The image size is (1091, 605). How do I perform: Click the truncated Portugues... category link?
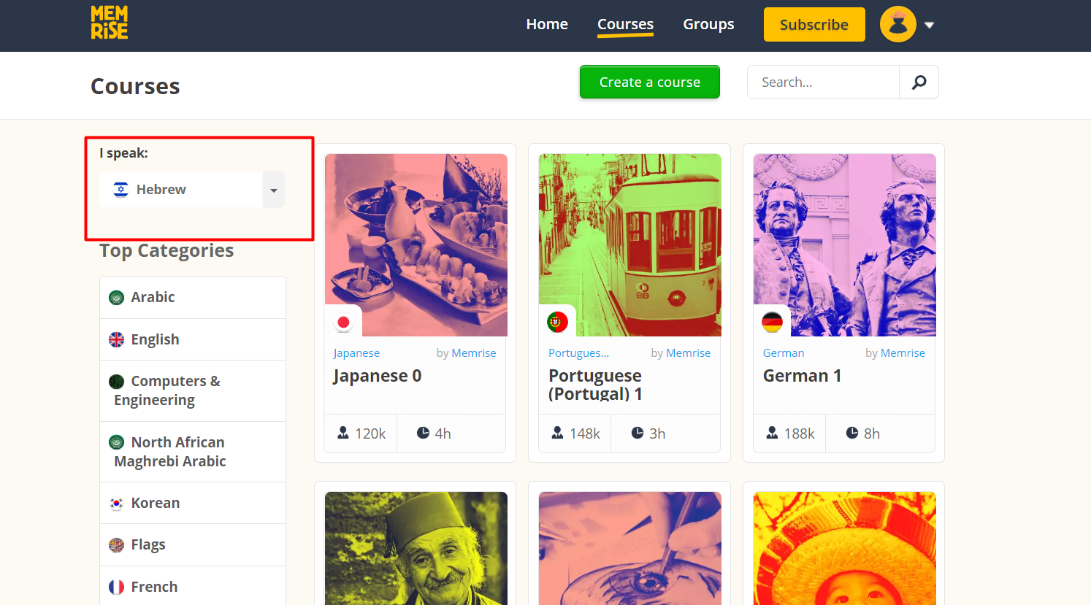point(578,353)
